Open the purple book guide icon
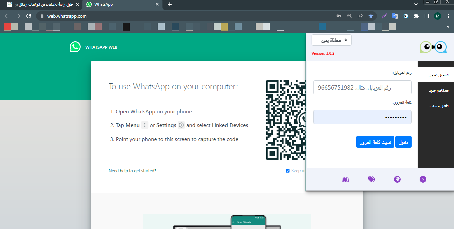The image size is (454, 229). tap(346, 179)
